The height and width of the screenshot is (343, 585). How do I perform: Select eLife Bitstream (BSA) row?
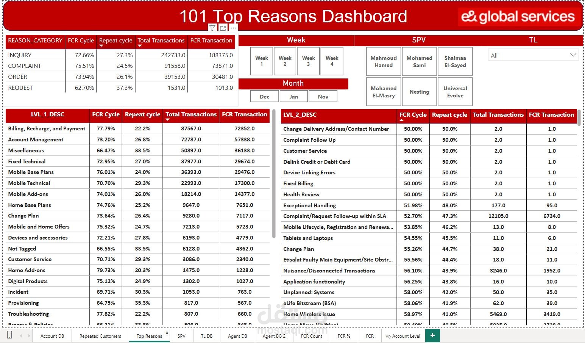coord(429,303)
